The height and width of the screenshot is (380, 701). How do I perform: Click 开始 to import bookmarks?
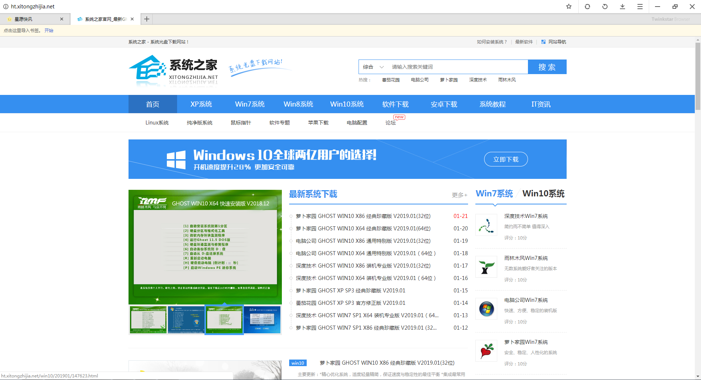pos(49,31)
